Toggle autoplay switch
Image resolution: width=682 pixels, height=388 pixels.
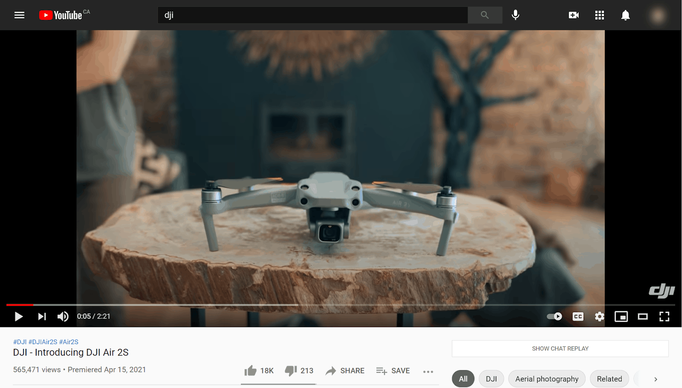click(x=555, y=316)
